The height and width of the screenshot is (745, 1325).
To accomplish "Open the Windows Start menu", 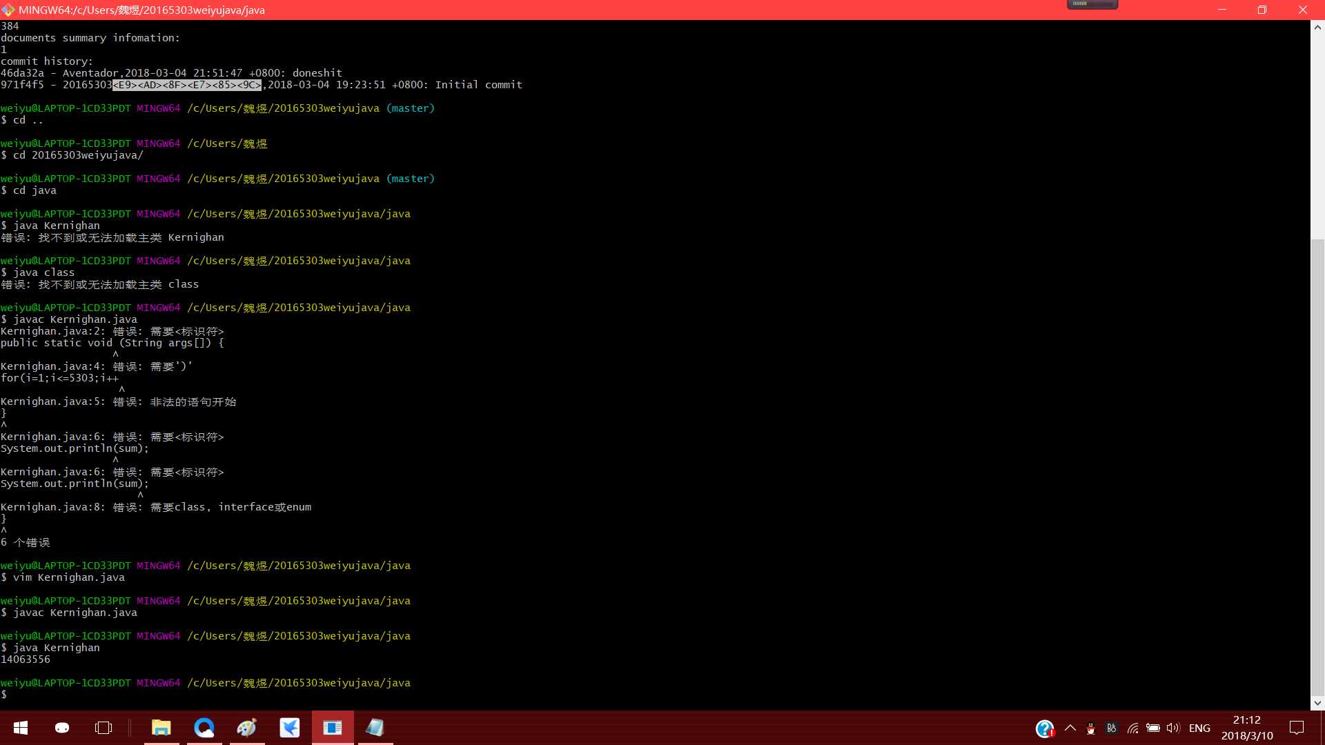I will click(x=21, y=728).
